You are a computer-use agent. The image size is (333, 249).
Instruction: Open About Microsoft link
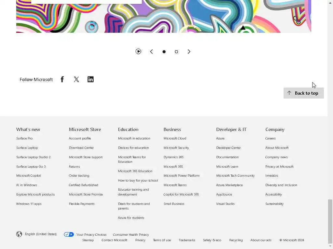[277, 148]
